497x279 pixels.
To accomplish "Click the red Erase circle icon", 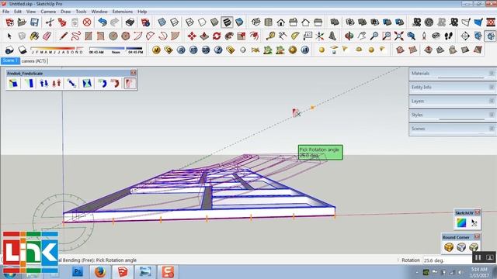I will tap(87, 22).
